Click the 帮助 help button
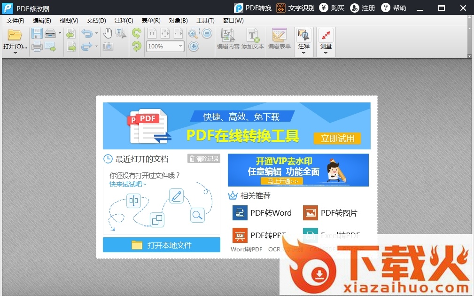 coord(394,8)
